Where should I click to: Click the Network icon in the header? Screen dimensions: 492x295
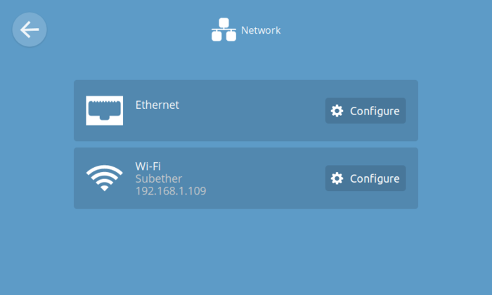click(x=224, y=31)
